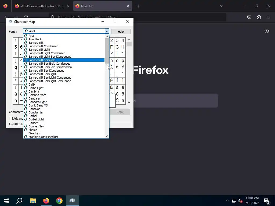Switch to the New Tab tab
Image resolution: width=275 pixels, height=206 pixels.
click(103, 6)
